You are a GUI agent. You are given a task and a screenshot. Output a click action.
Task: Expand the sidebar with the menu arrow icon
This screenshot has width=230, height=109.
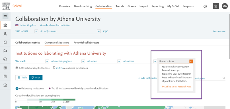pyautogui.click(x=5, y=16)
